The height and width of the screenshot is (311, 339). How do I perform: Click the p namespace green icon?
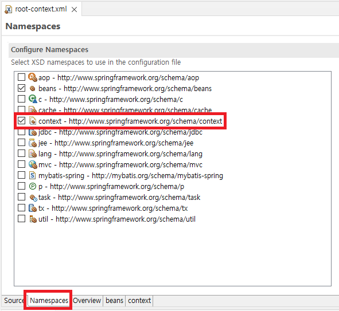pos(33,186)
